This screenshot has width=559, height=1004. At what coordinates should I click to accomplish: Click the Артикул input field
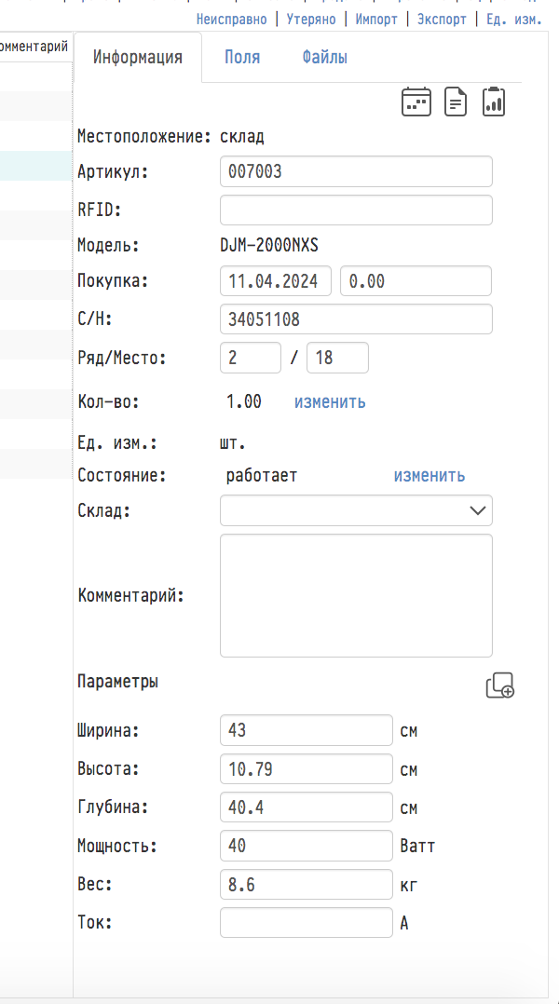(356, 171)
